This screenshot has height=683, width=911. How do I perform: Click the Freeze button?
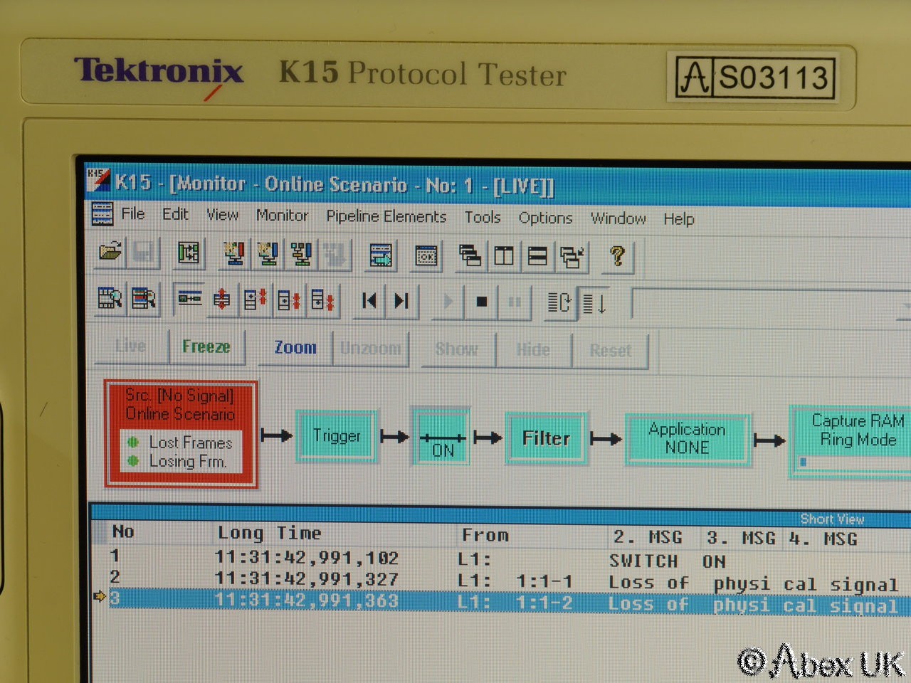point(206,346)
